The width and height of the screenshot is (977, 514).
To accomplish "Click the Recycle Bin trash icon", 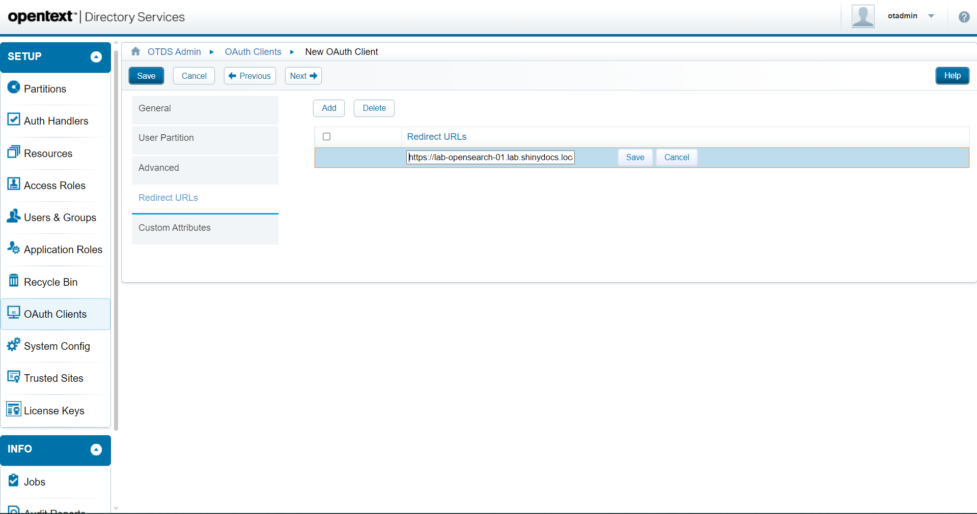I will point(14,281).
